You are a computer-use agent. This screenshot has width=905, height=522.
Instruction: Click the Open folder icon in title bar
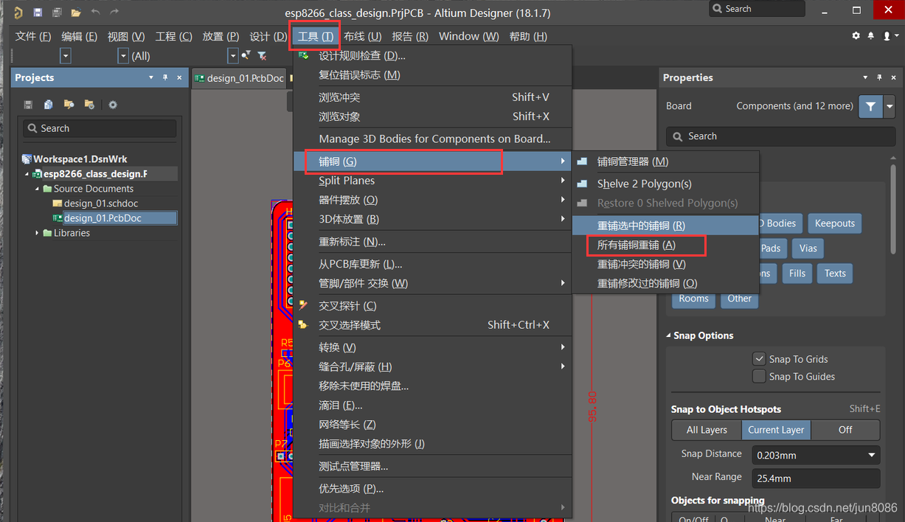pyautogui.click(x=76, y=13)
